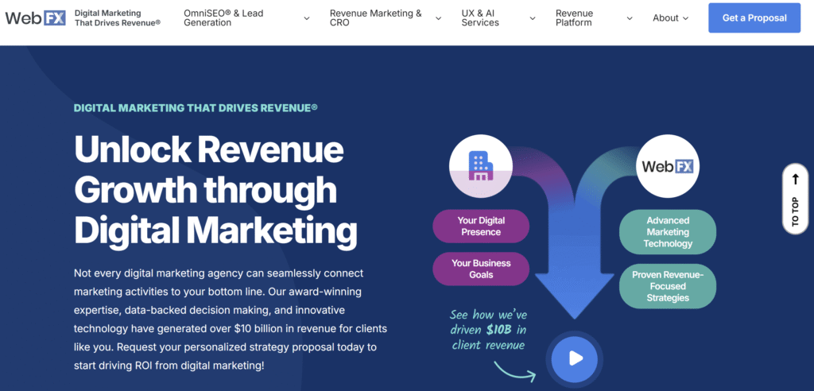Click the WebFX logo in header
Screen dimensions: 814x391
click(35, 18)
